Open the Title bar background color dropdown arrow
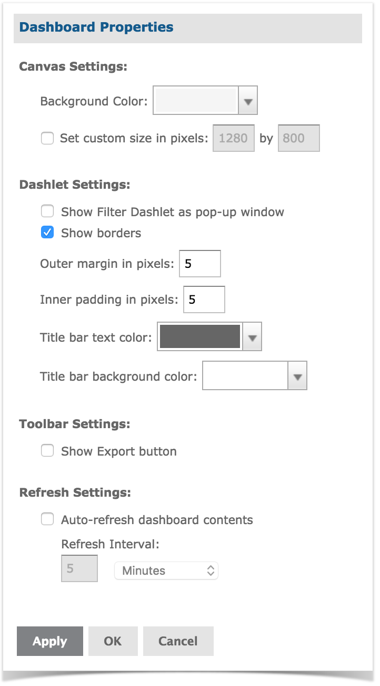The image size is (380, 686). 297,375
